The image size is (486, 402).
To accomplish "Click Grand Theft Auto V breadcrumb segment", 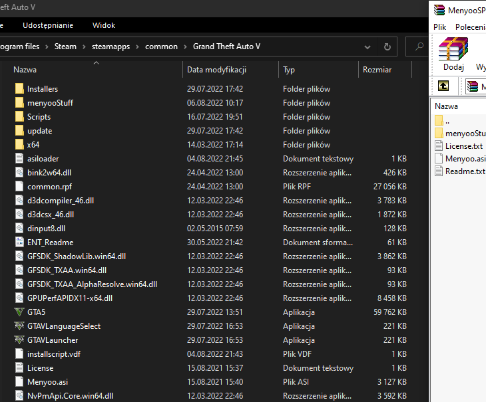I will tap(226, 47).
